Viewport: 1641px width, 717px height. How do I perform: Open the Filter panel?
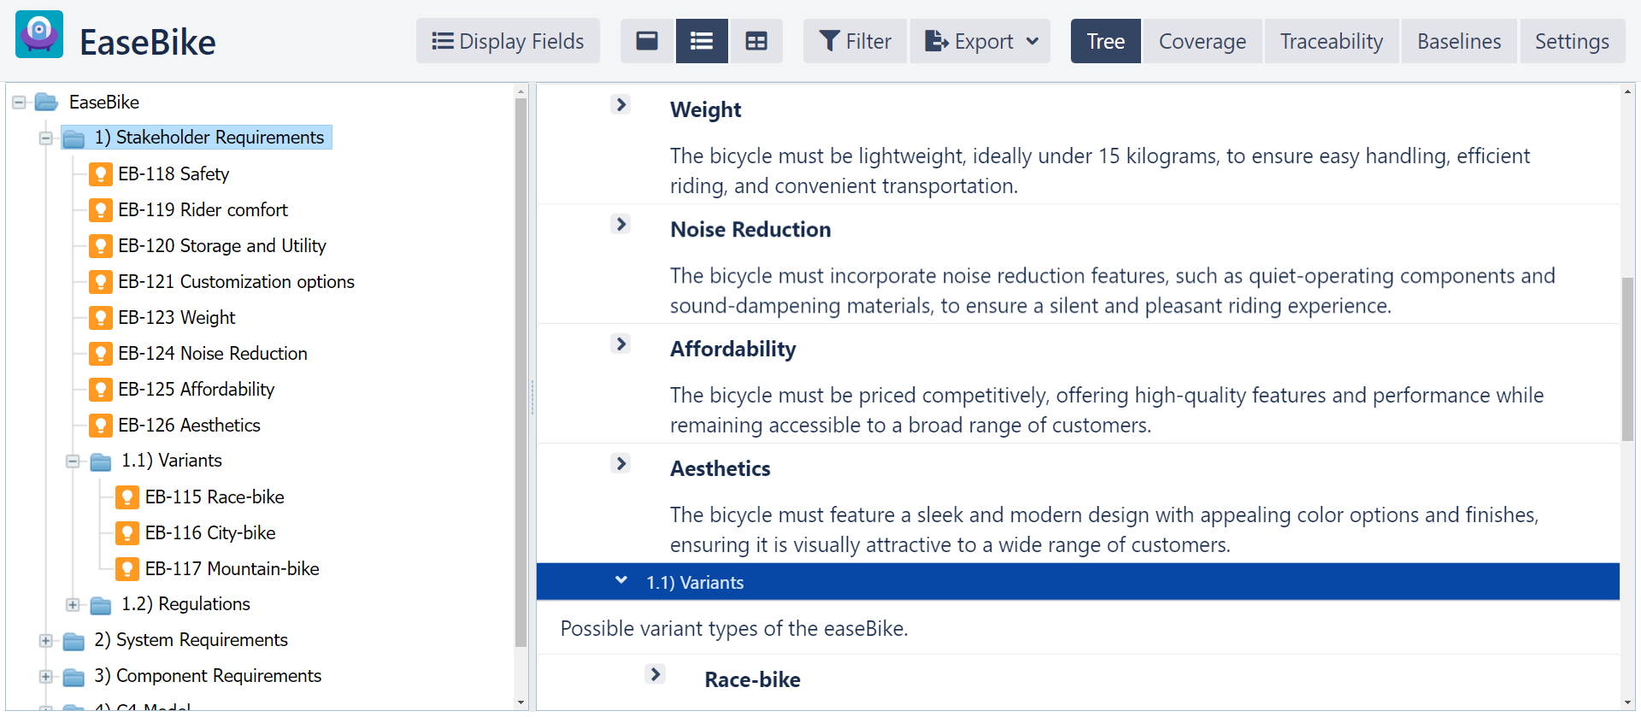(855, 41)
